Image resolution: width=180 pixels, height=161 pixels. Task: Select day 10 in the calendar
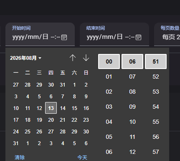click(x=16, y=108)
